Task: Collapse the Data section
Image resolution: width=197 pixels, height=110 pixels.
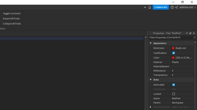Action: pyautogui.click(x=151, y=79)
